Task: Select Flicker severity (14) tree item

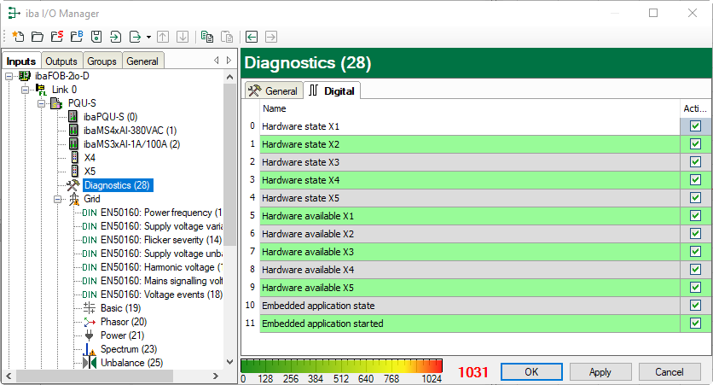Action: [x=160, y=240]
